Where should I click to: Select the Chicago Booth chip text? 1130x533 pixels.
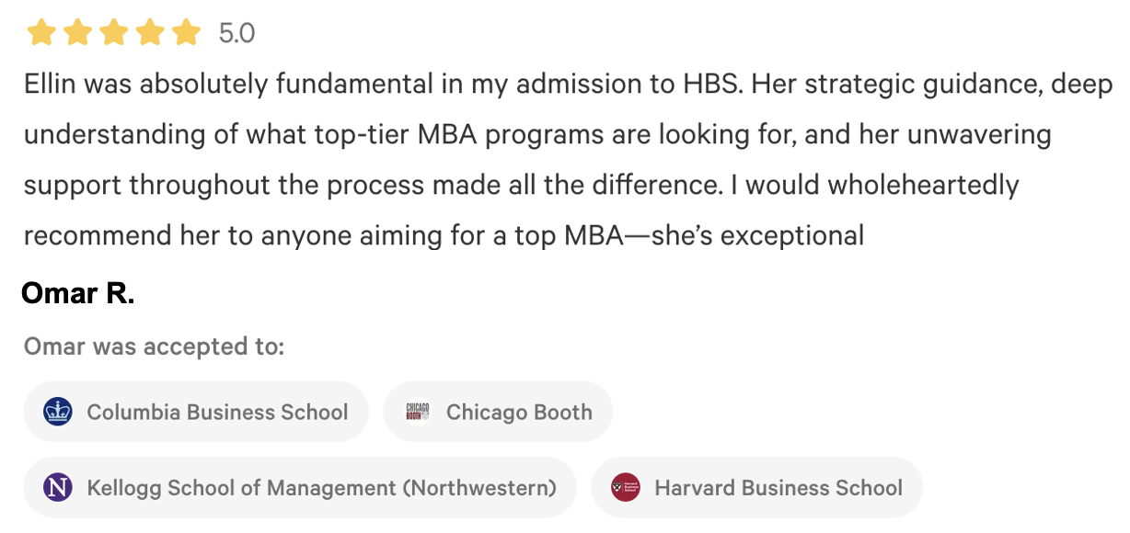tap(519, 412)
